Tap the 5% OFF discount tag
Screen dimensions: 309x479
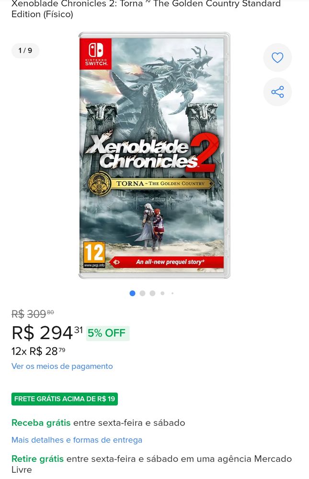(x=108, y=333)
